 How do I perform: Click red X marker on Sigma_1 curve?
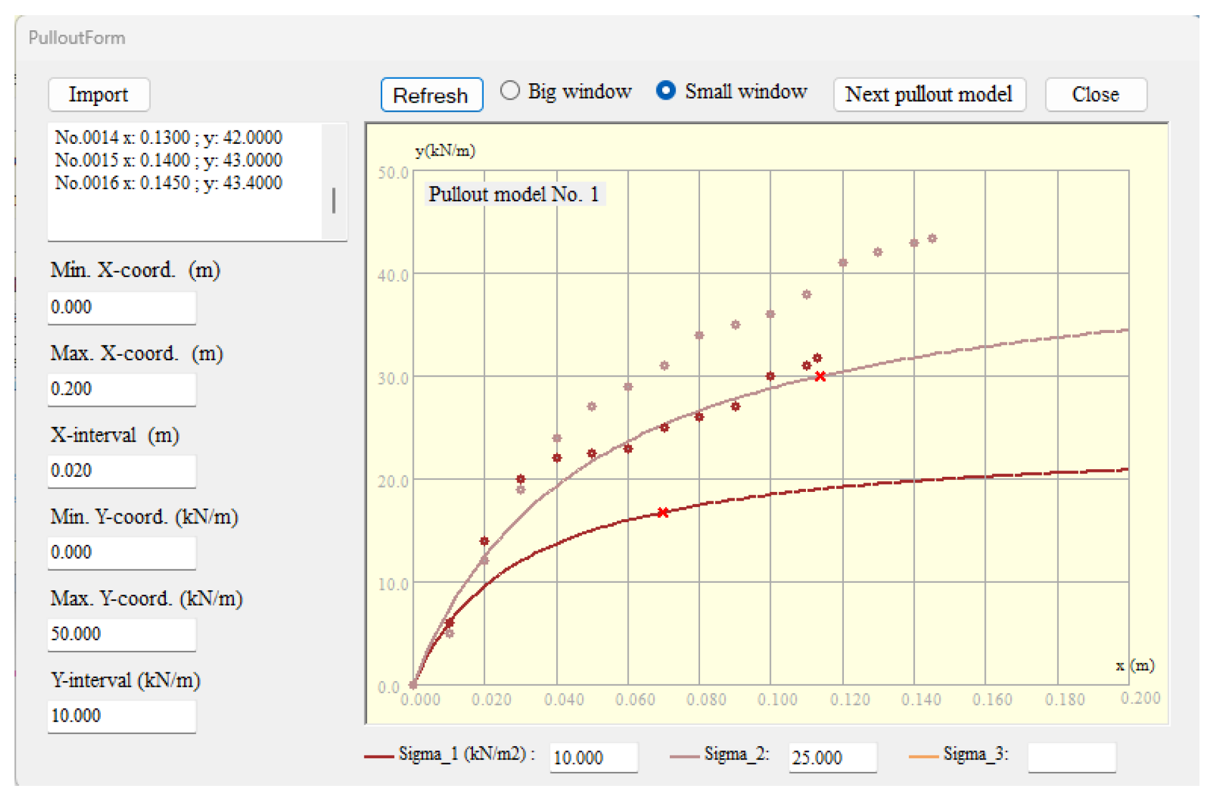pyautogui.click(x=662, y=513)
